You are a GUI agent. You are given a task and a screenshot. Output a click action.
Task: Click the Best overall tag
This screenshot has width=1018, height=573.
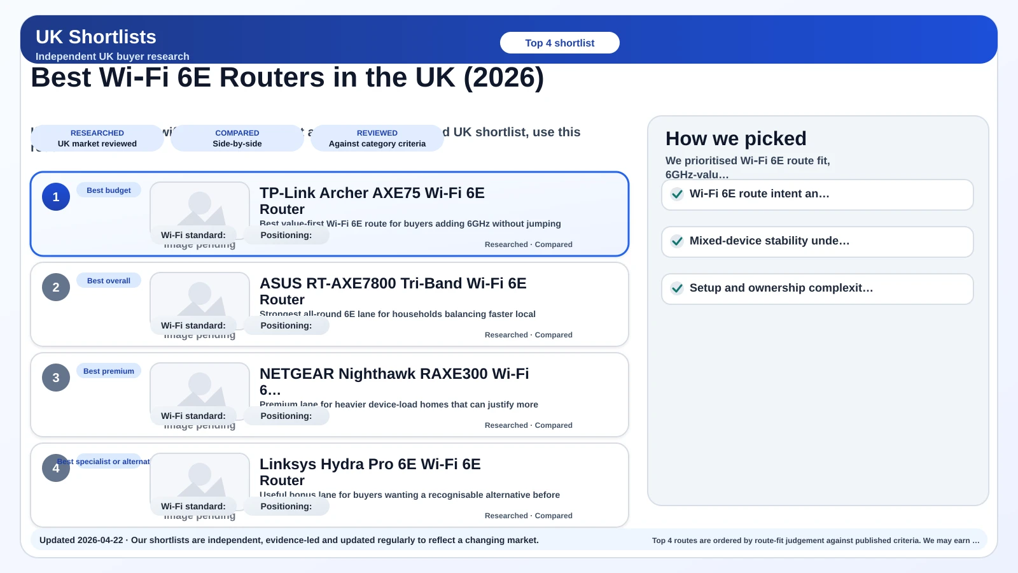coord(109,281)
